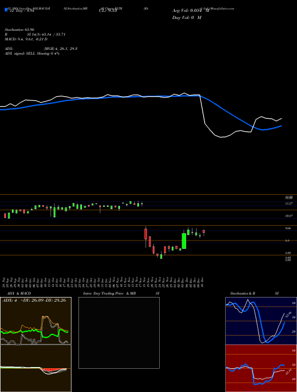Click the red RSI chart panel
Screen dimensions: 297x392
[x=261, y=368]
